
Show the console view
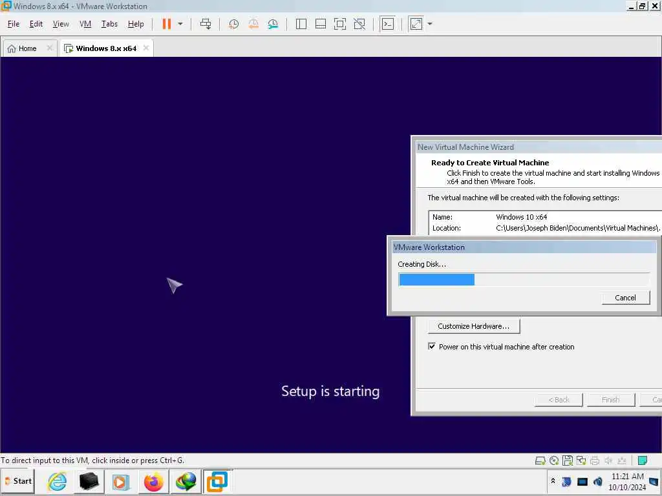coord(388,24)
